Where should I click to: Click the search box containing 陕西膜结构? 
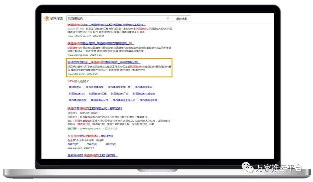click(116, 19)
